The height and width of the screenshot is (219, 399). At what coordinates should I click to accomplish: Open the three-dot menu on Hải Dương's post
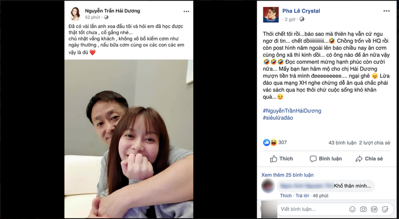point(186,11)
